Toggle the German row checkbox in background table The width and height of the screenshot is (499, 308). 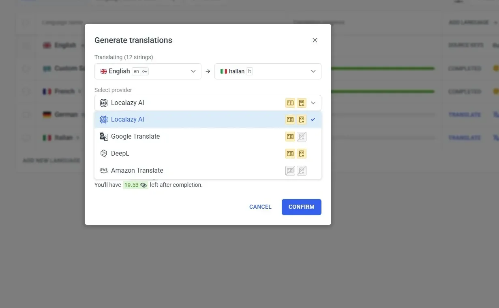[x=26, y=115]
